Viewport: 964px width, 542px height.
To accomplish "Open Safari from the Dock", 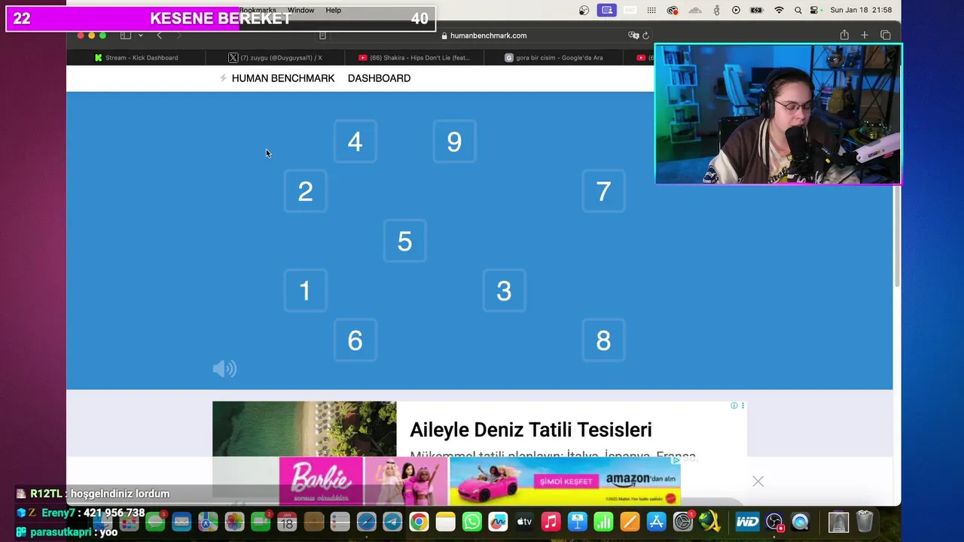I will 366,522.
